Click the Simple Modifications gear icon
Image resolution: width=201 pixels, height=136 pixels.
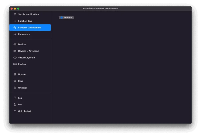point(15,14)
